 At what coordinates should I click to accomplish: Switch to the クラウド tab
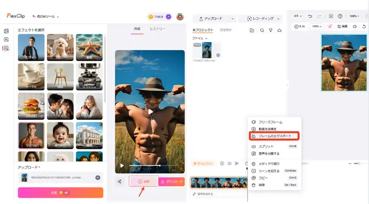[226, 30]
